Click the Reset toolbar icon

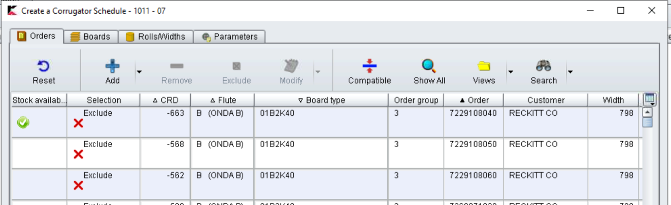pos(44,66)
